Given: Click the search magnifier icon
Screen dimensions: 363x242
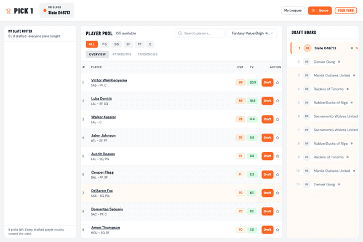Looking at the screenshot, I should pyautogui.click(x=180, y=33).
